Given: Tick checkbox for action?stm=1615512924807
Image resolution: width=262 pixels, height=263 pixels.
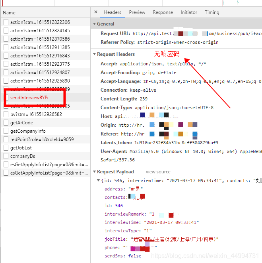Looking at the screenshot, I should click(x=6, y=73).
